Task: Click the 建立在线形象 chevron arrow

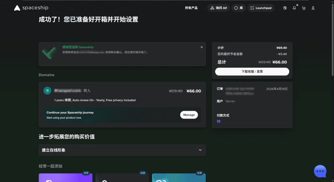Action: click(x=200, y=150)
